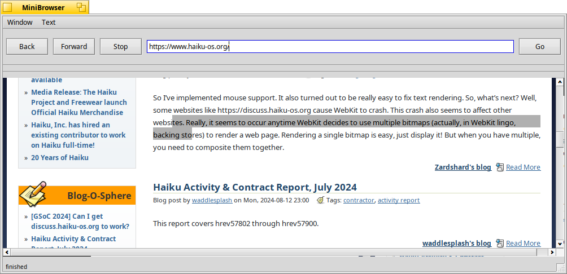This screenshot has width=567, height=274.
Task: Open the activity report tag link
Action: click(399, 200)
